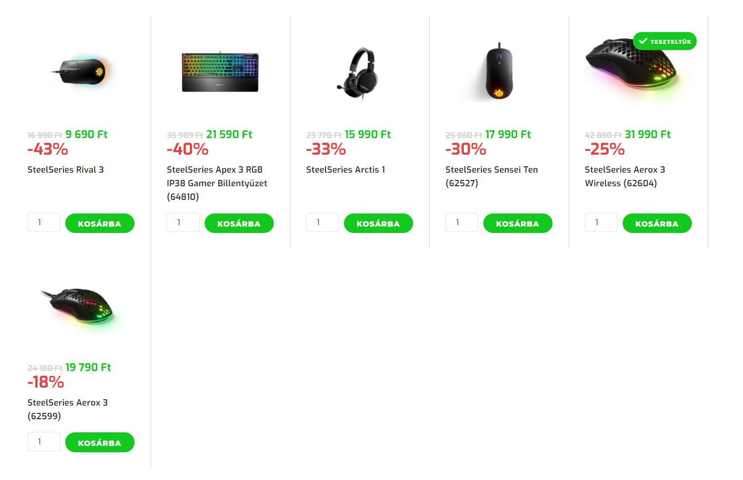Click the Aerox 3 Wireless quantity field
Image resolution: width=743 pixels, height=480 pixels.
[x=601, y=223]
